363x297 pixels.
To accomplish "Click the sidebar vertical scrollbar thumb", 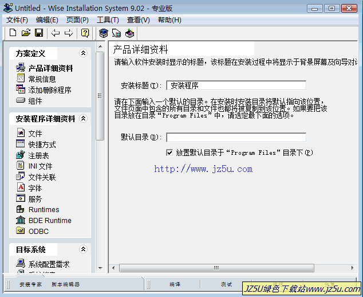I will pyautogui.click(x=100, y=96).
